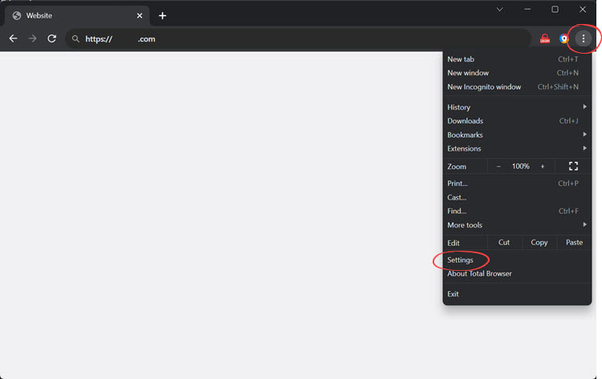Click the address bar URL field
602x379 pixels.
pos(298,38)
